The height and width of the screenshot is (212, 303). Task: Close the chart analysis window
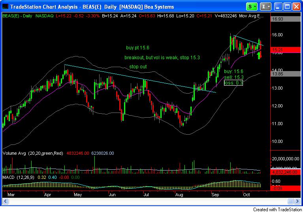pyautogui.click(x=296, y=7)
